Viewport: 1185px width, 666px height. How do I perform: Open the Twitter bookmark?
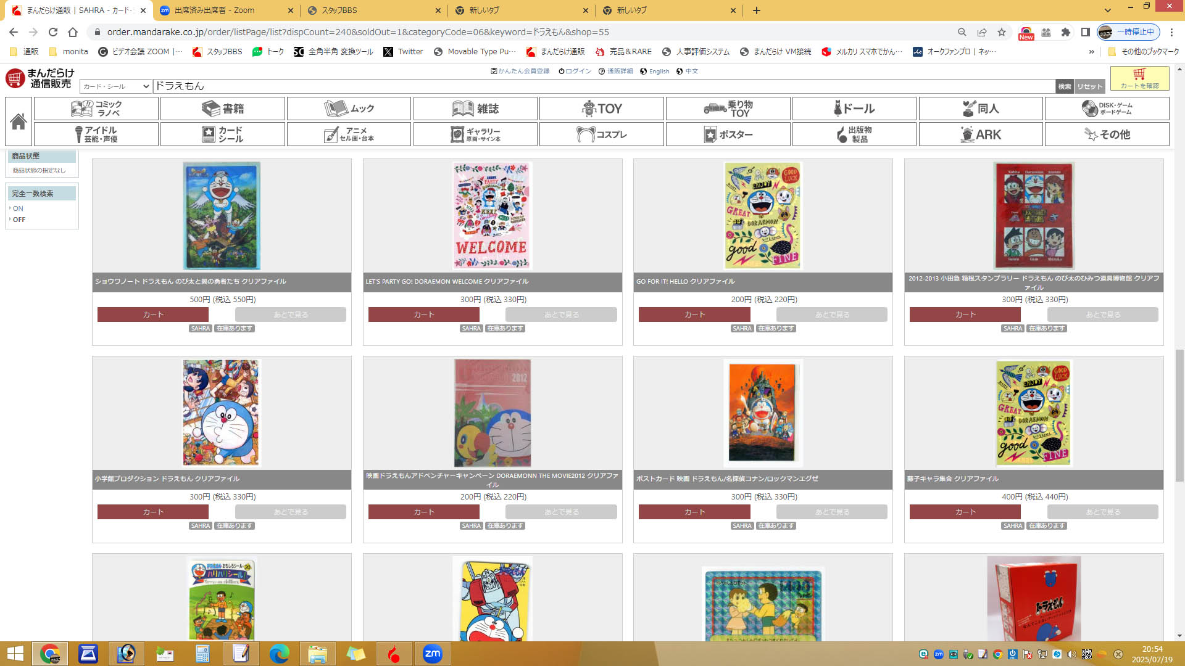[404, 52]
